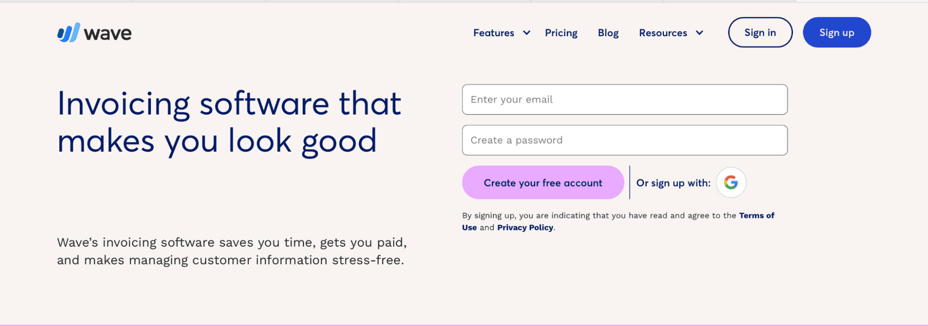Click the Sign in button
Screen dimensions: 928x326
pyautogui.click(x=760, y=32)
